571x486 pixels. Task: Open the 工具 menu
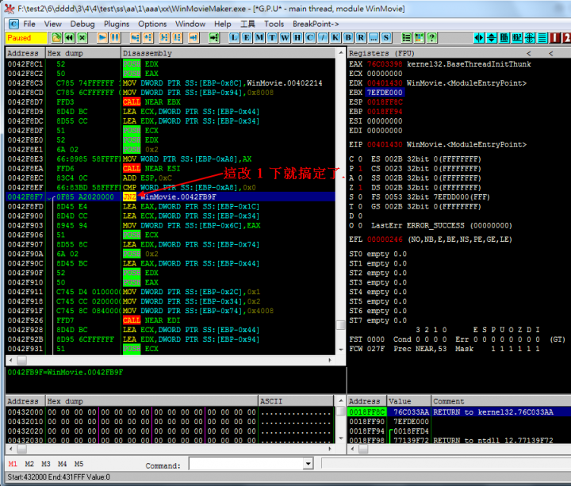[x=247, y=24]
